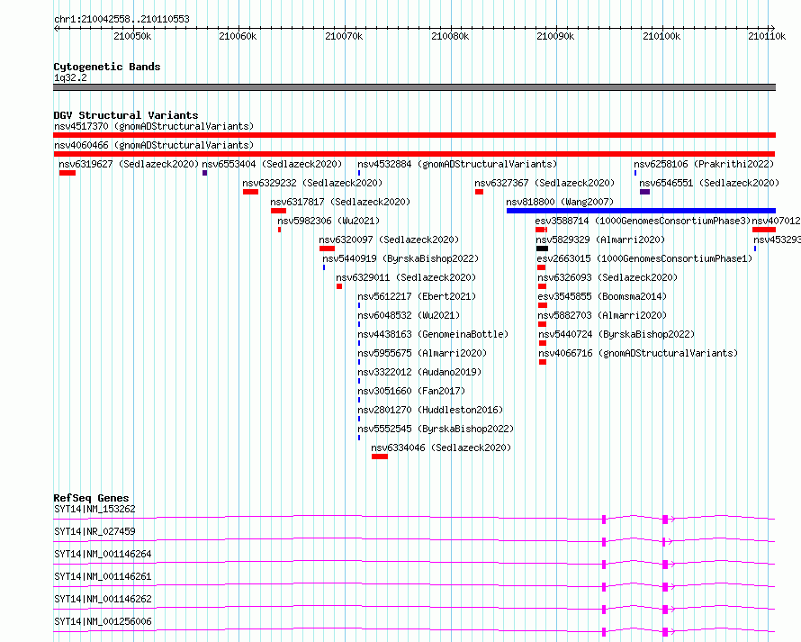
Task: Open the nsv818800 (Wang2007) label
Action: pyautogui.click(x=560, y=202)
